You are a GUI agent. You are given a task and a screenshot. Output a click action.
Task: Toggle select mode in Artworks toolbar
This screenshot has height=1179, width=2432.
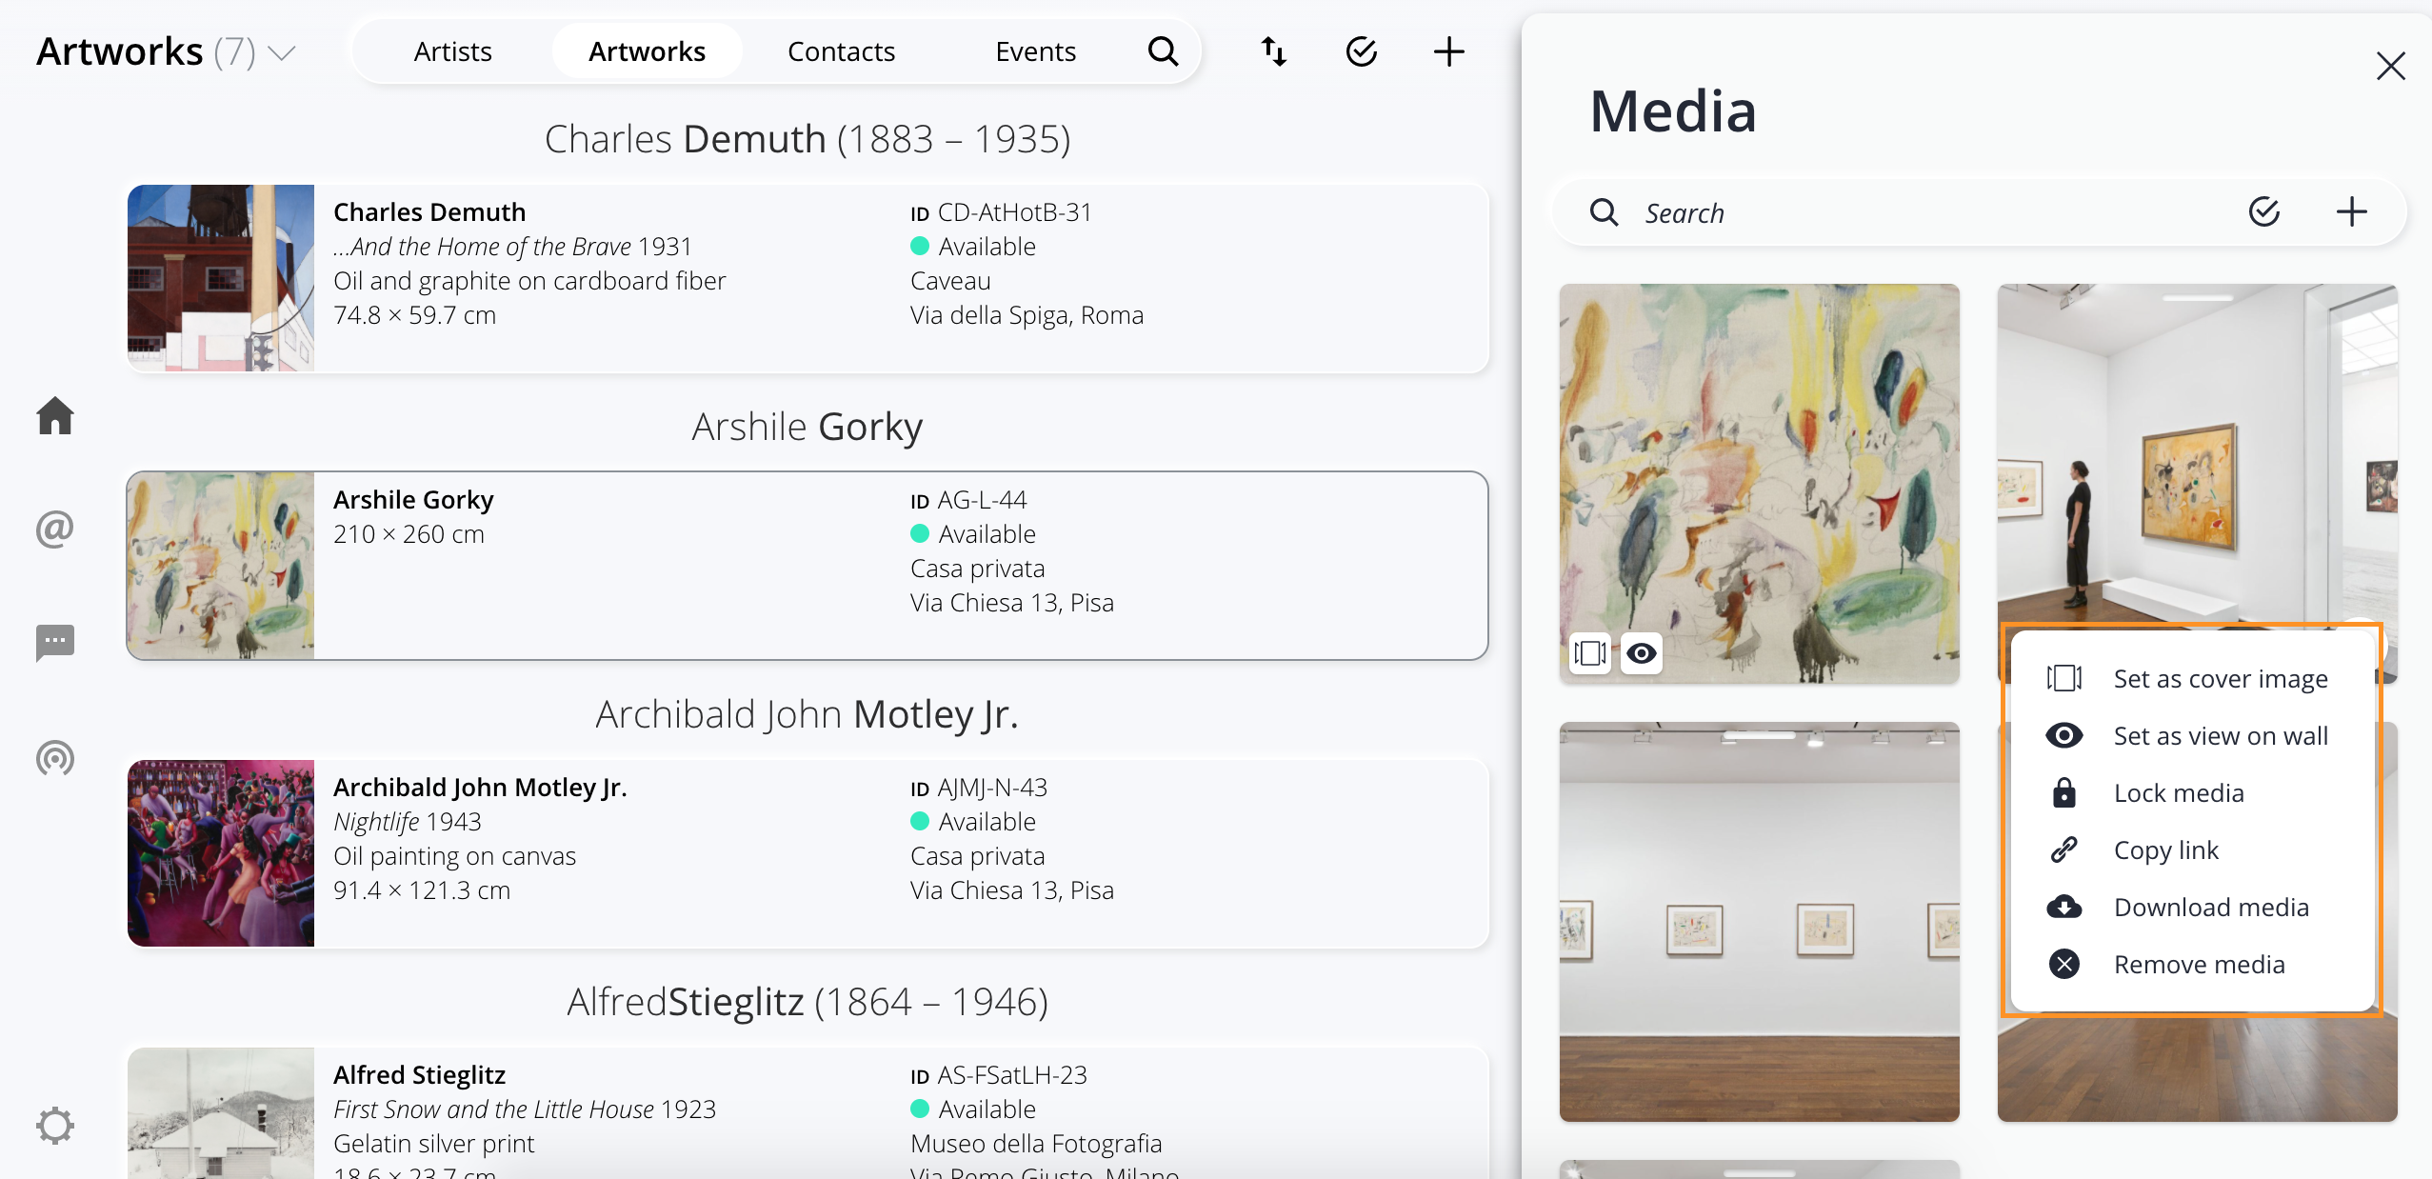tap(1362, 51)
